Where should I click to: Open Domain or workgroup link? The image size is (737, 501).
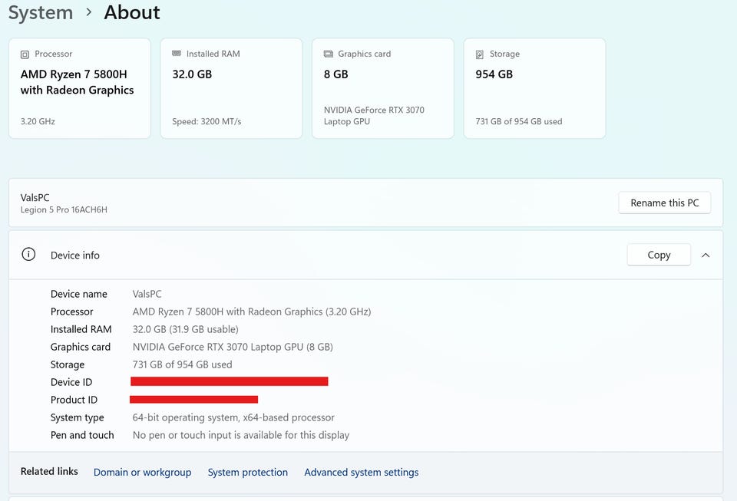click(x=143, y=472)
